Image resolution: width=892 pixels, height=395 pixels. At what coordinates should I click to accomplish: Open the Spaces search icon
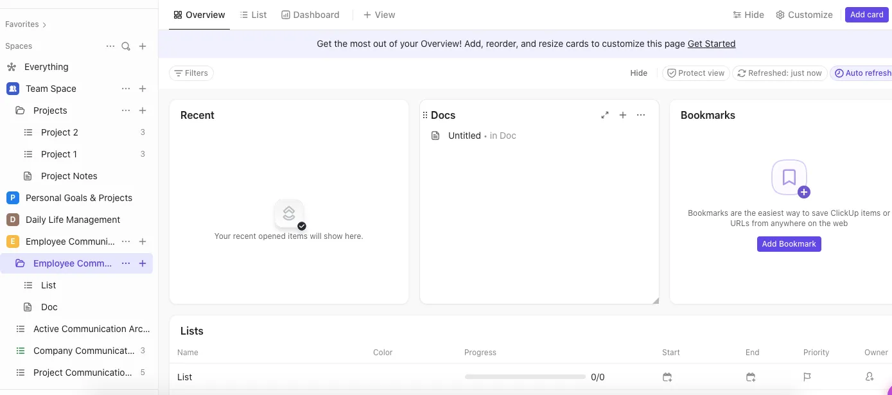click(x=126, y=46)
